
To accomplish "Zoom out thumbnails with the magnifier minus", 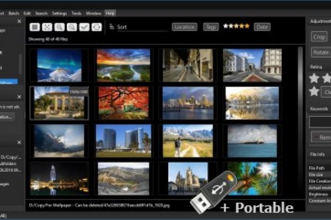I will (x=72, y=27).
